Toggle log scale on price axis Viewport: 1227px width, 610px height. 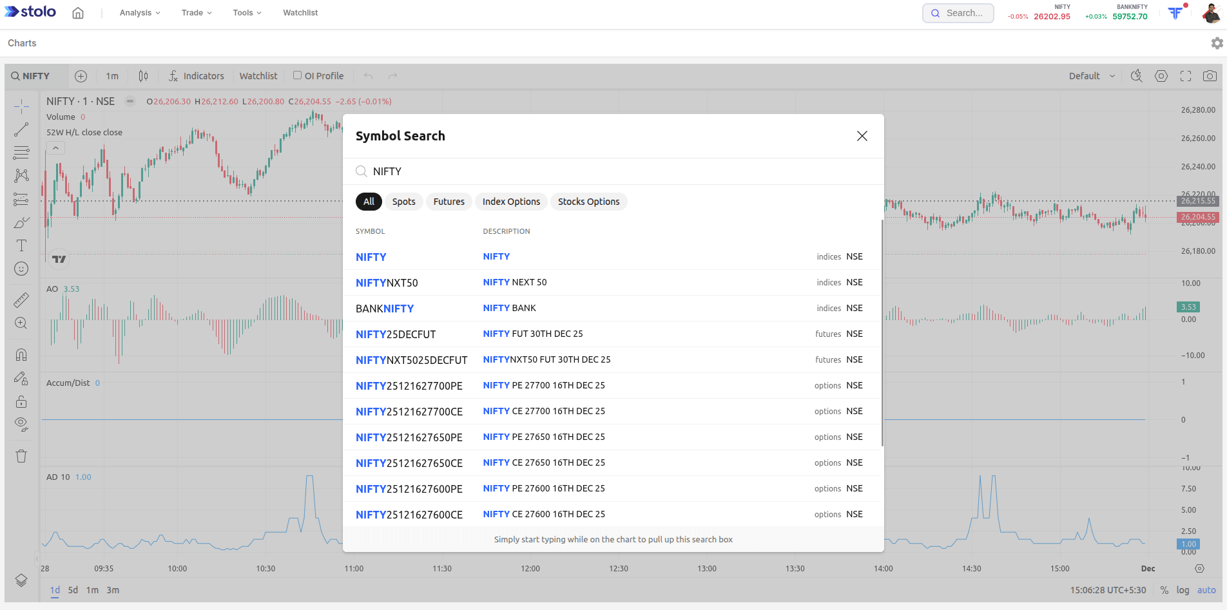pos(1183,590)
